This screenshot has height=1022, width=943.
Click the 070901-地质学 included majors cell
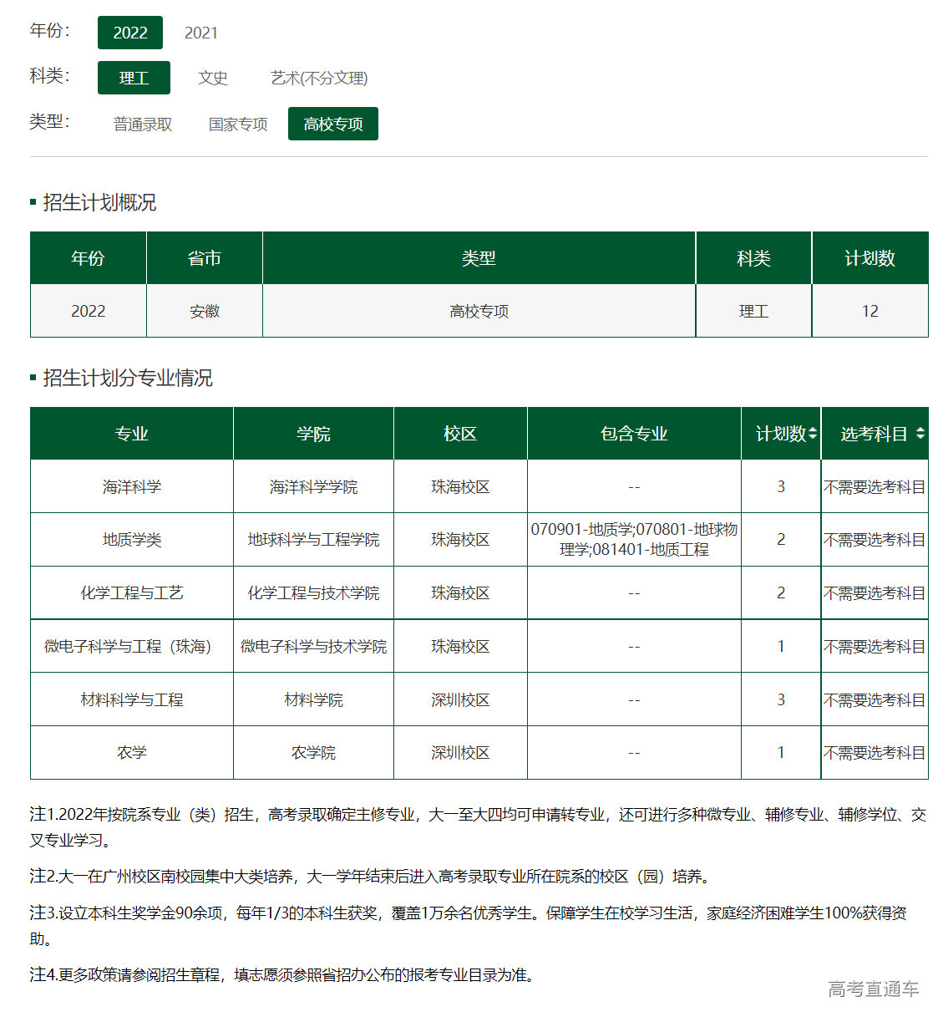[x=633, y=539]
